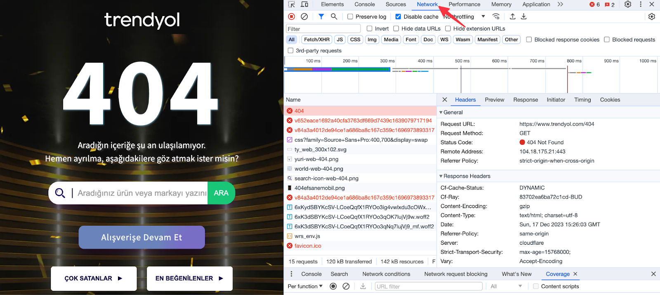Viewport: 660px width, 295px height.
Task: Open the throttling dropdown arrow
Action: click(x=483, y=16)
